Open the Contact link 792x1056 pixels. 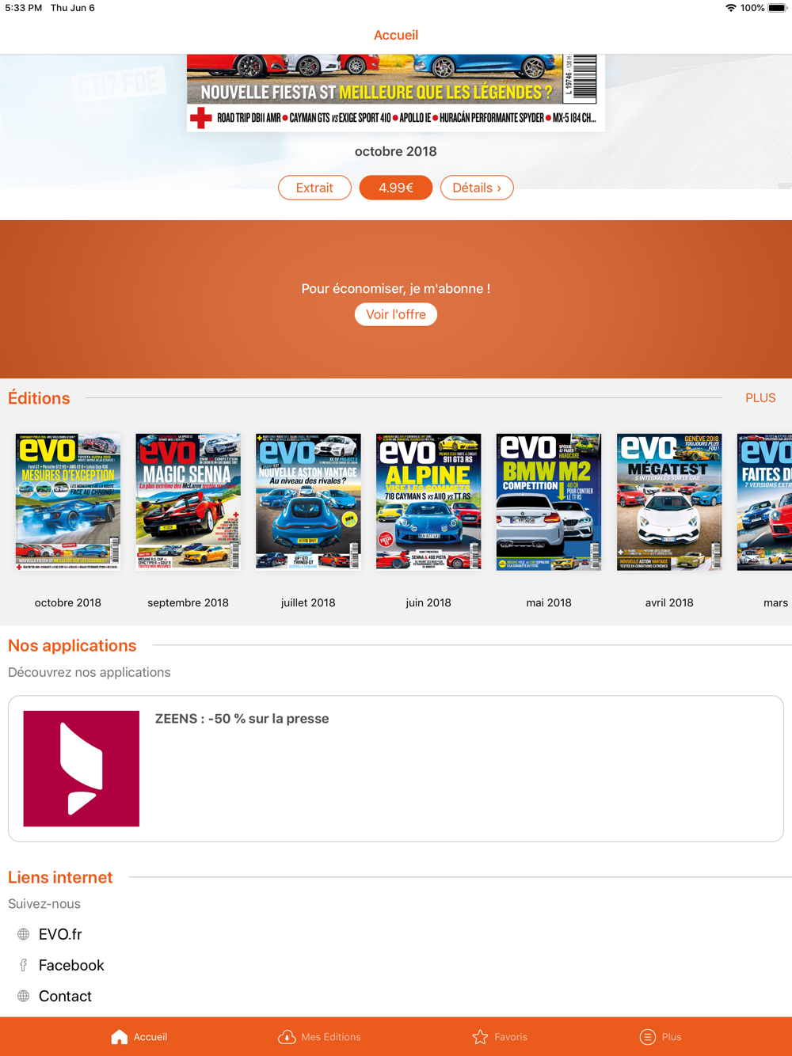click(65, 997)
